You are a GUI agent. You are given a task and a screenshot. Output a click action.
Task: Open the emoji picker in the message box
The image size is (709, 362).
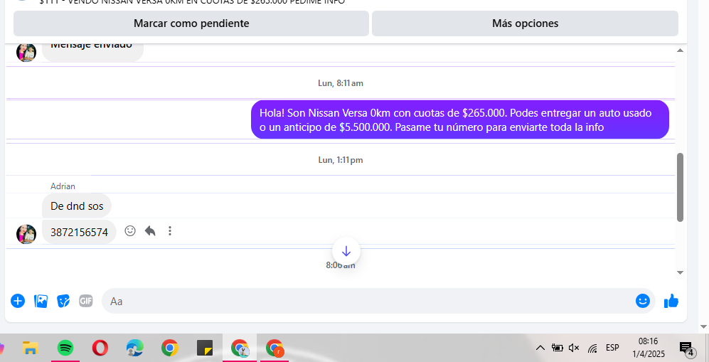tap(643, 301)
